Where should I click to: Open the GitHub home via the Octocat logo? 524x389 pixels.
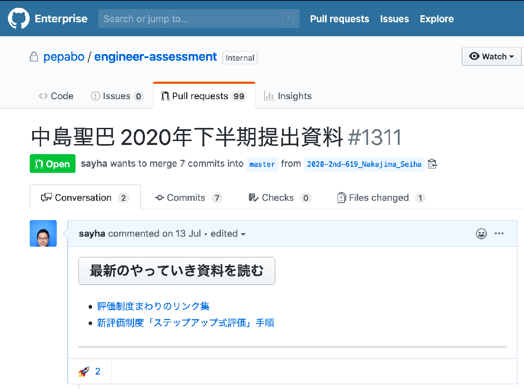[18, 18]
